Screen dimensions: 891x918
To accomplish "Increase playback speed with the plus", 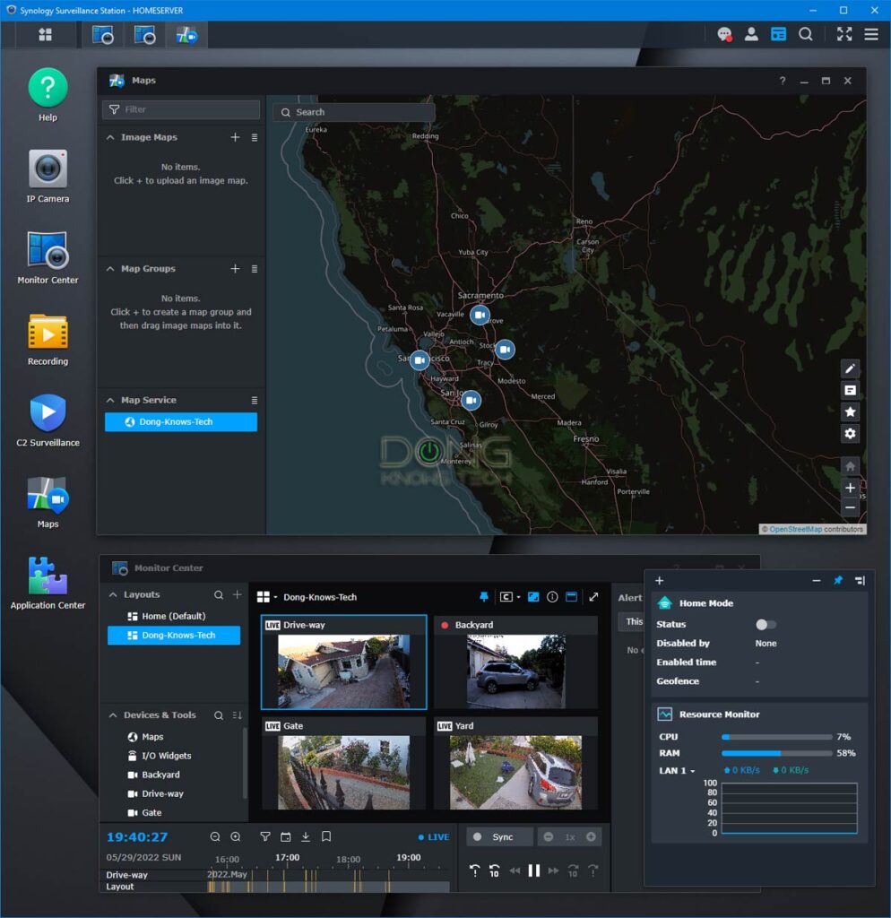I will [591, 836].
